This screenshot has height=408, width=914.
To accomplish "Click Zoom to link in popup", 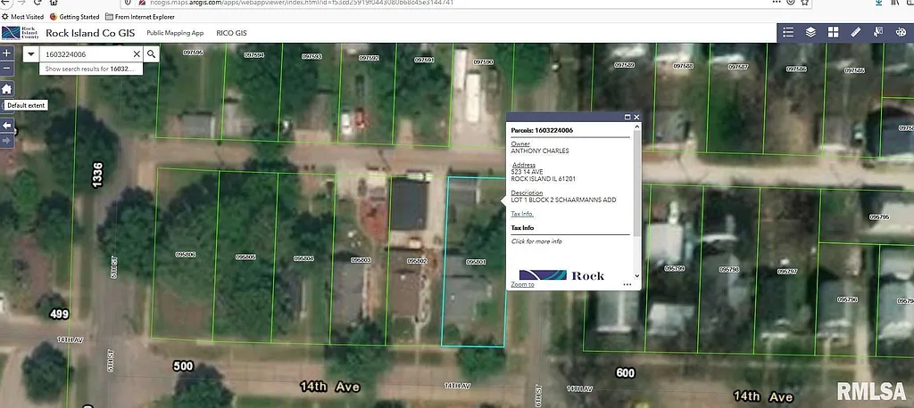I will pyautogui.click(x=522, y=284).
